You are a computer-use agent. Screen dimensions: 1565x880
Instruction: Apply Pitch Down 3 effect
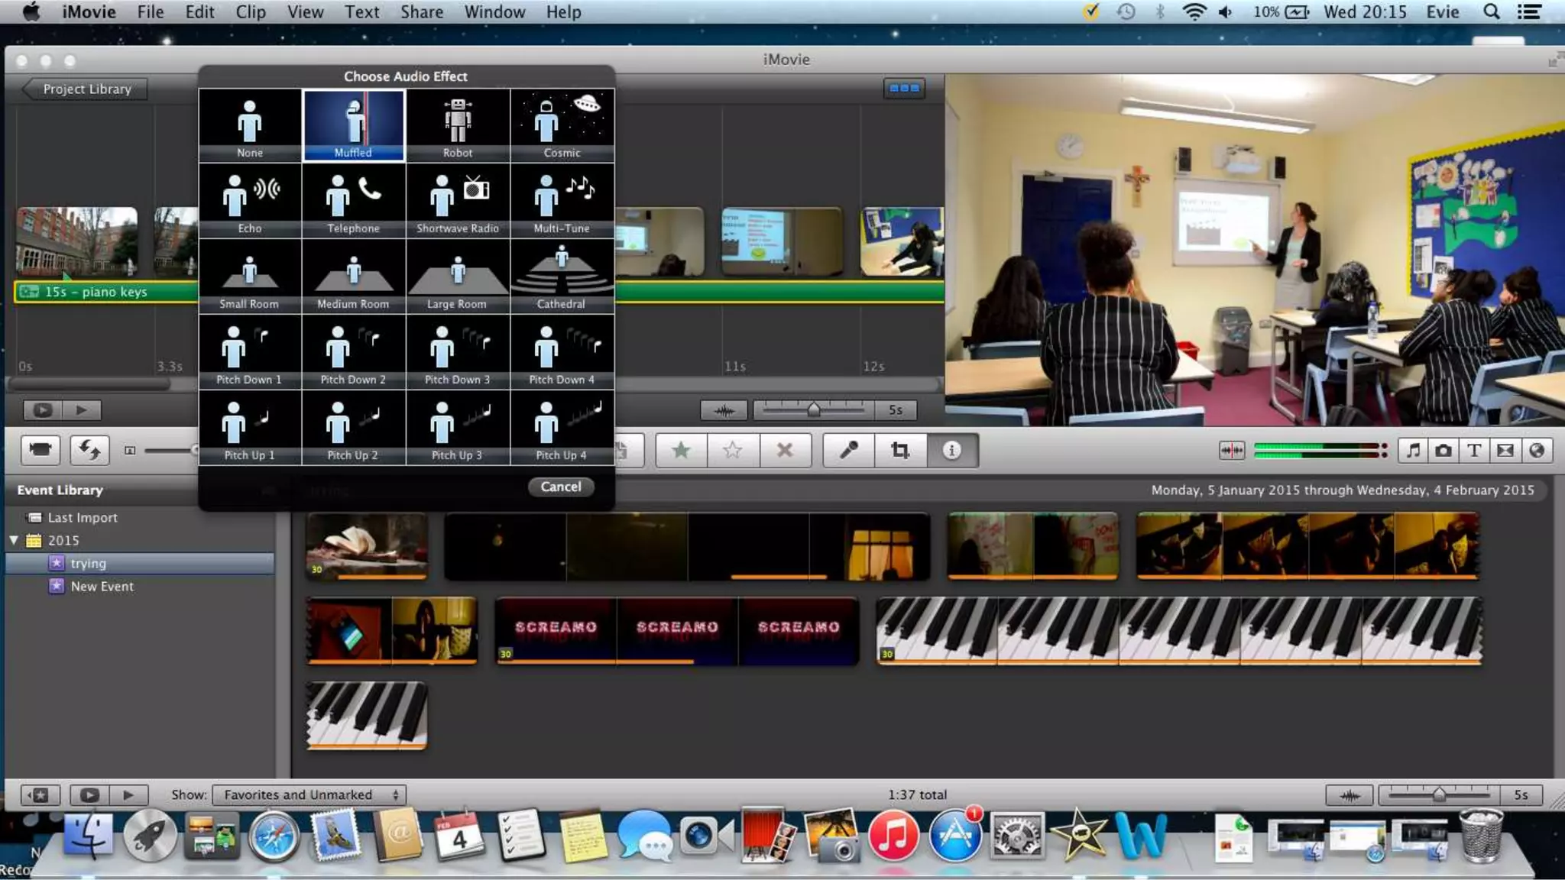[x=458, y=352]
